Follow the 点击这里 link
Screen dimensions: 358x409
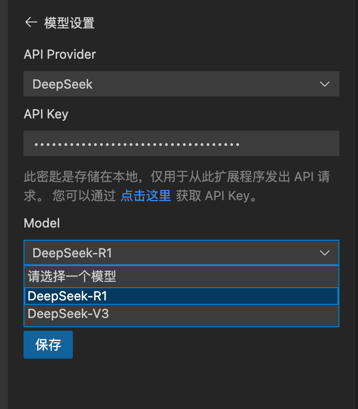pyautogui.click(x=146, y=196)
